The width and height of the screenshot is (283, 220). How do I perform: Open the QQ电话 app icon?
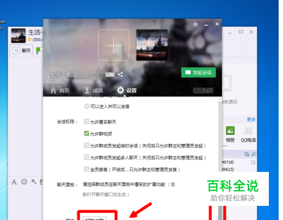point(248,134)
